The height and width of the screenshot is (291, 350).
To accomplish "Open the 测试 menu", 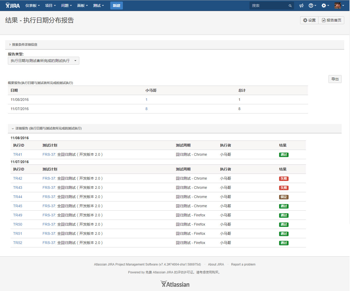I will click(98, 6).
